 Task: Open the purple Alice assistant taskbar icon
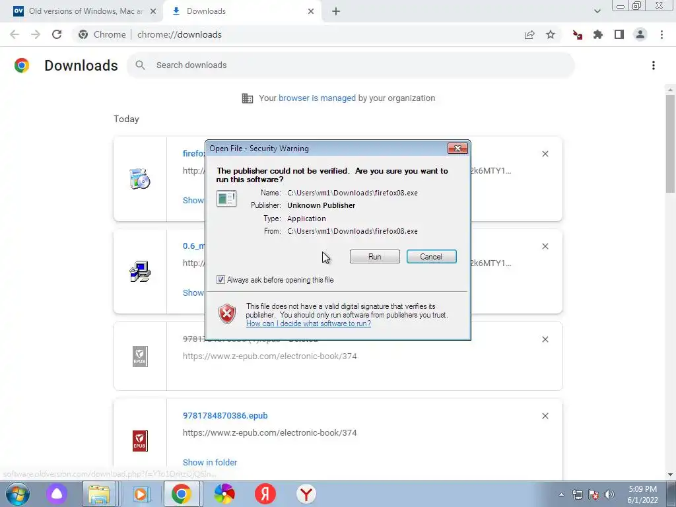click(x=57, y=494)
